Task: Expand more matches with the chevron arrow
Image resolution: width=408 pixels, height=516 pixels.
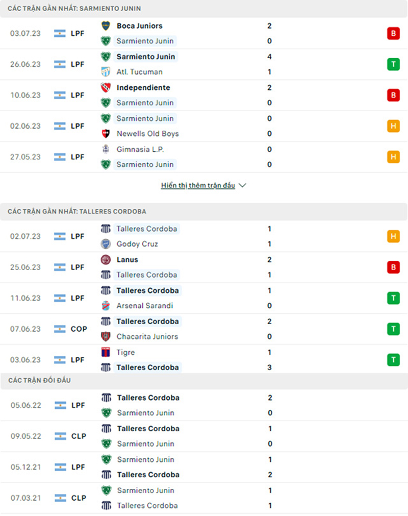Action: point(242,186)
